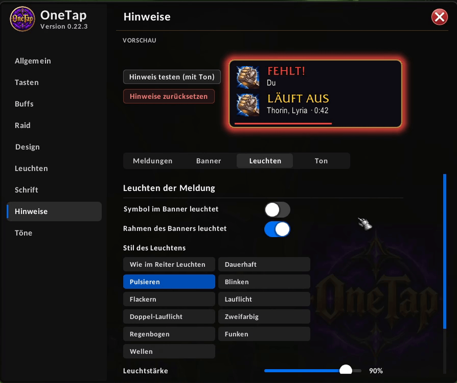Click the OneTap logo icon
The width and height of the screenshot is (457, 383).
coord(22,19)
